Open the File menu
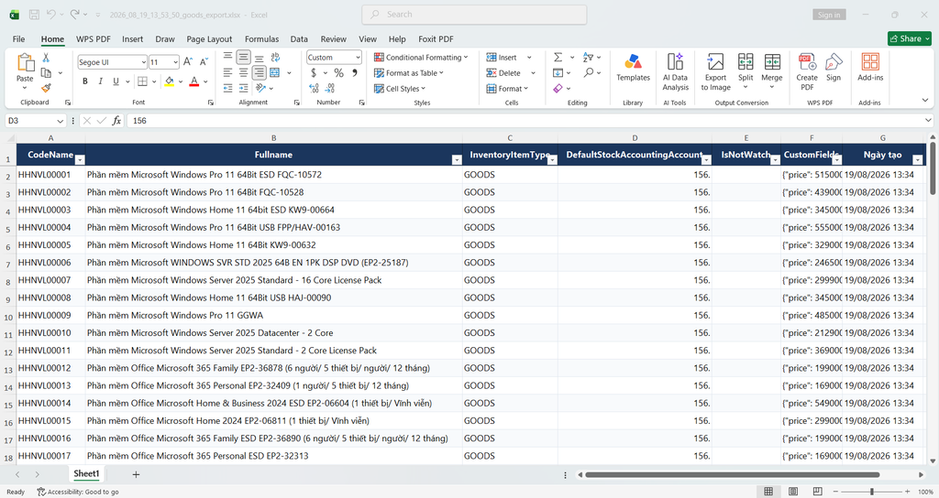The width and height of the screenshot is (939, 498). 18,38
